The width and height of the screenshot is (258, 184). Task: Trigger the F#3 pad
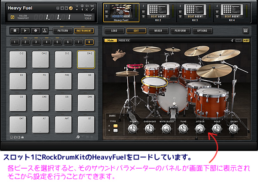(63, 81)
